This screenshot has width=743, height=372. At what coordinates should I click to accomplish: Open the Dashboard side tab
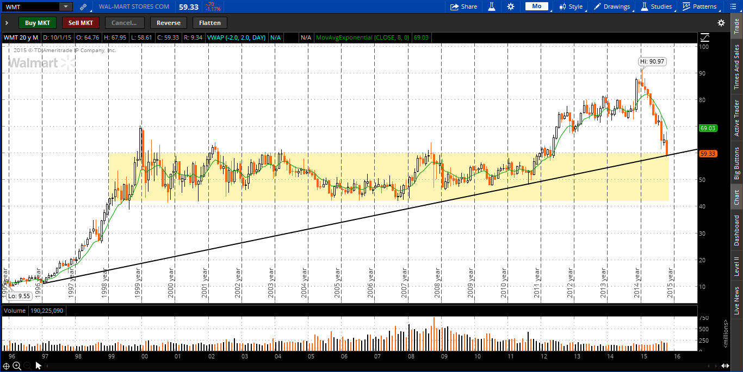(x=737, y=231)
